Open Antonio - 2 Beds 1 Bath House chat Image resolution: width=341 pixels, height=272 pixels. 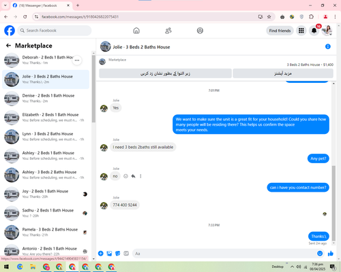point(46,250)
